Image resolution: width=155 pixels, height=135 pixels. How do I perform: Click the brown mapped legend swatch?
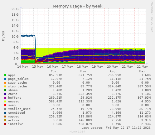click(x=5, y=117)
